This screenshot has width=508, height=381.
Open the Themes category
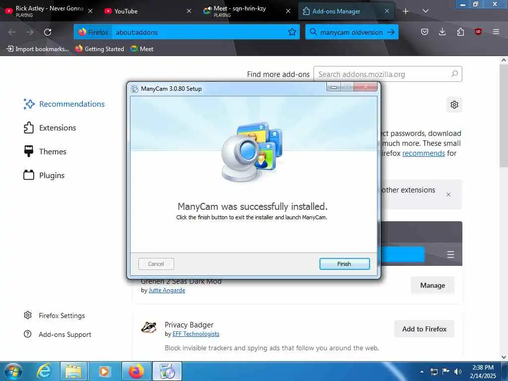[45, 152]
